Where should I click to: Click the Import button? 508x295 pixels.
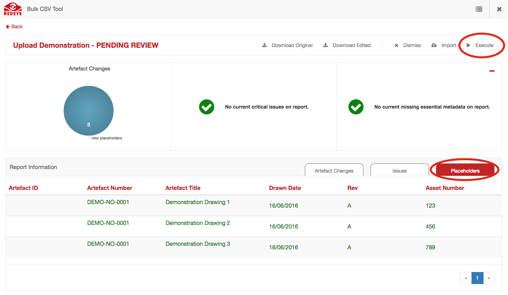pos(444,45)
